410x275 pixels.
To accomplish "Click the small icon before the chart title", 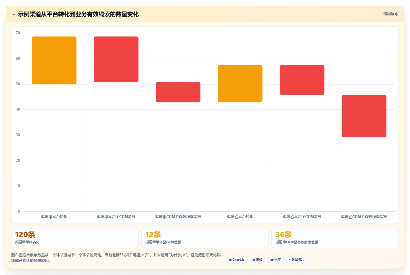I will pos(14,14).
